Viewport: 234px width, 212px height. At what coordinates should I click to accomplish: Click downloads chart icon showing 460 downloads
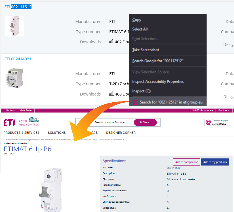click(x=111, y=94)
